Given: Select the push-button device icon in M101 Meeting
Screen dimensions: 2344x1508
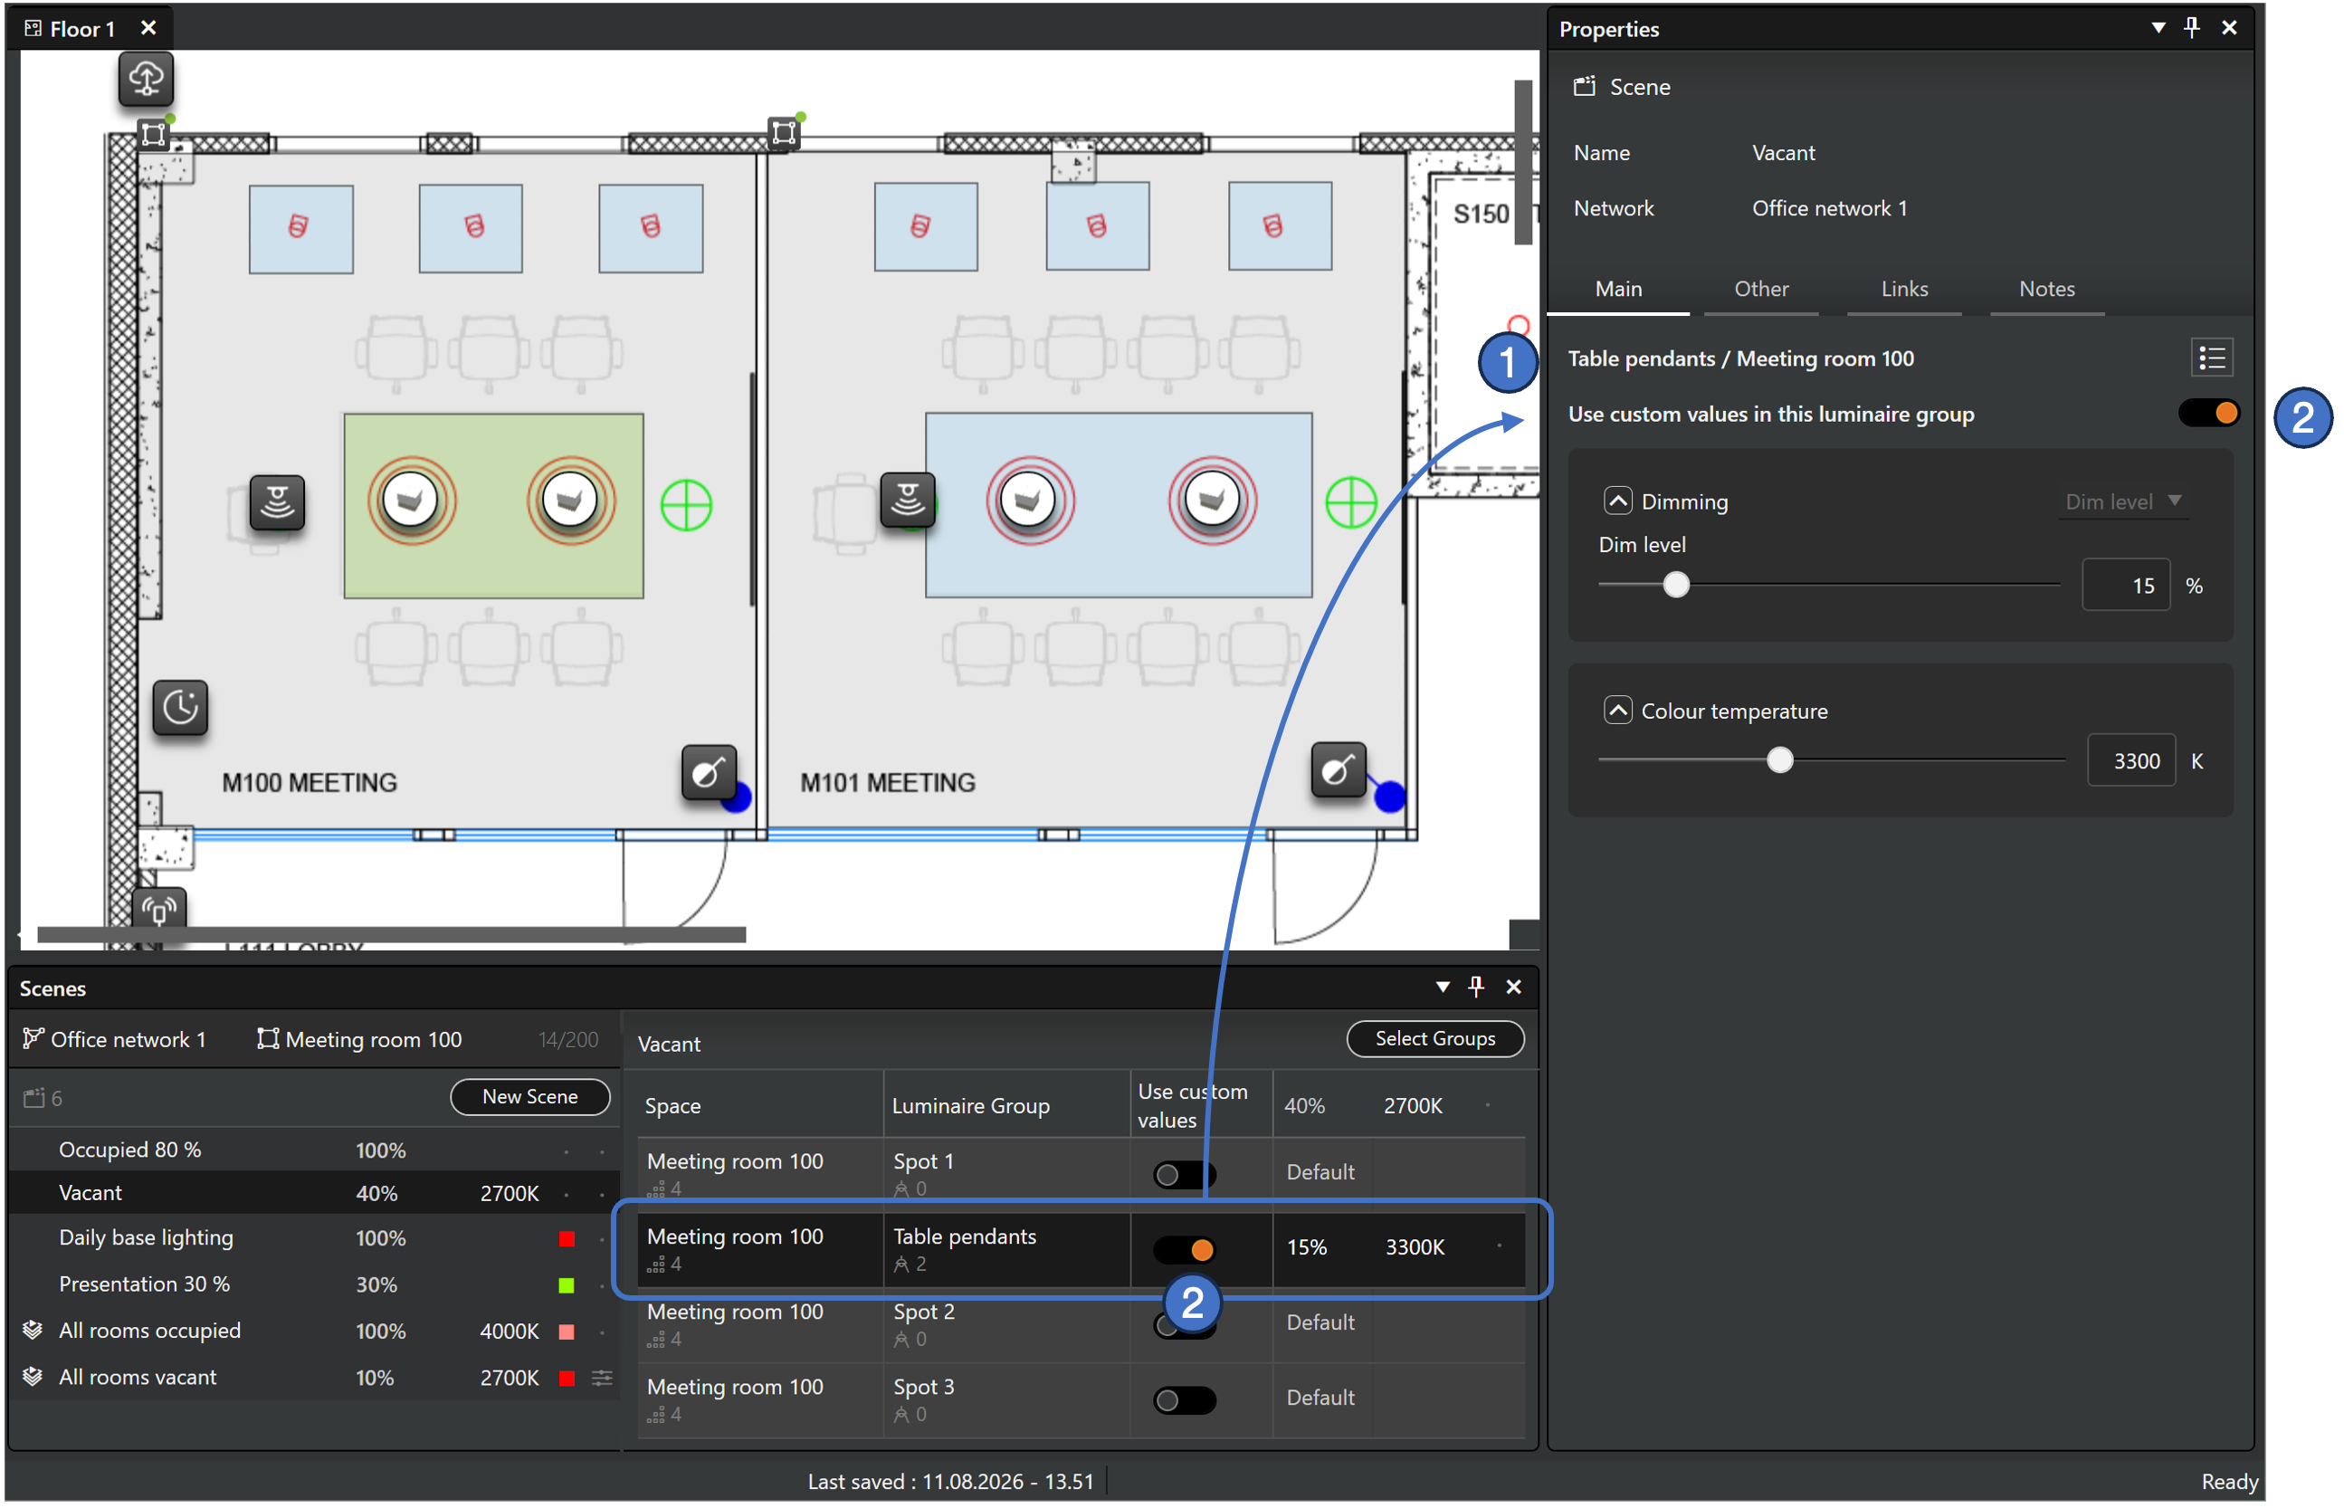Looking at the screenshot, I should [x=1339, y=770].
